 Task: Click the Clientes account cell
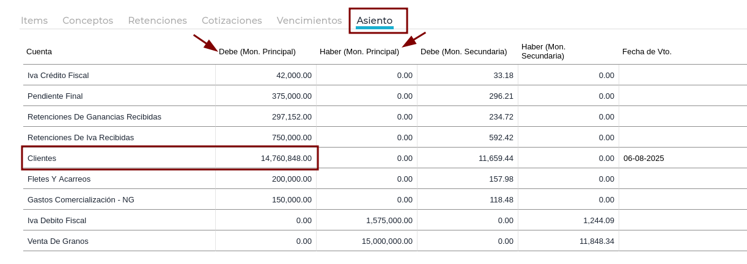pos(119,158)
